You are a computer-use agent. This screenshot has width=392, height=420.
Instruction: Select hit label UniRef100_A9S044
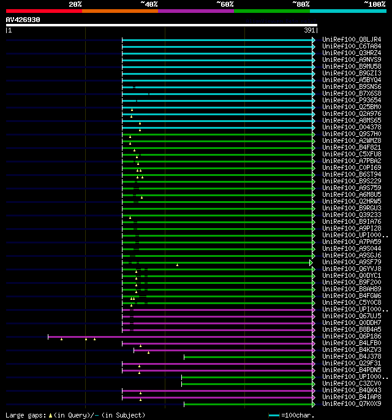coord(352,248)
